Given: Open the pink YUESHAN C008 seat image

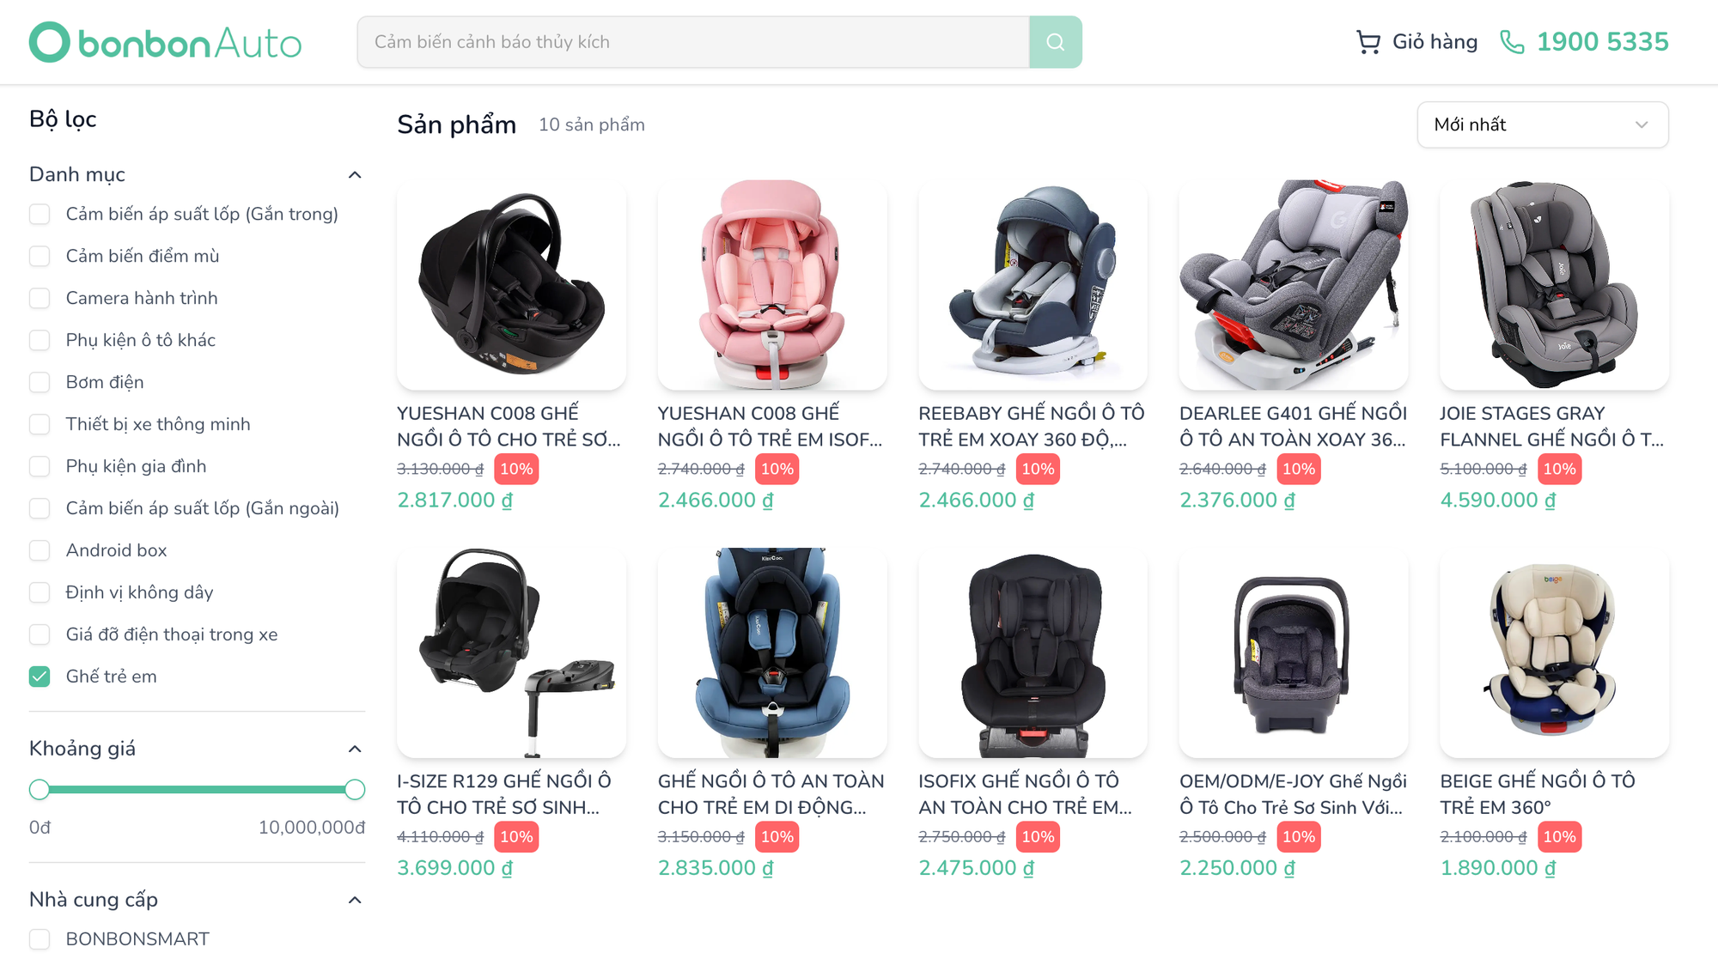Looking at the screenshot, I should (x=771, y=284).
